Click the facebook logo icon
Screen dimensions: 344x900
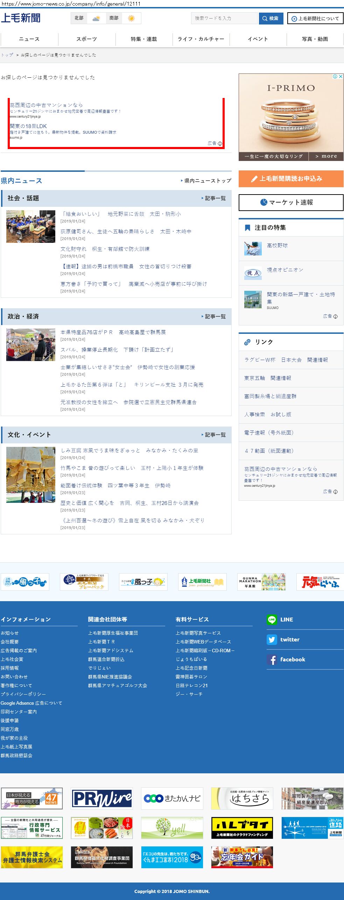click(x=272, y=660)
